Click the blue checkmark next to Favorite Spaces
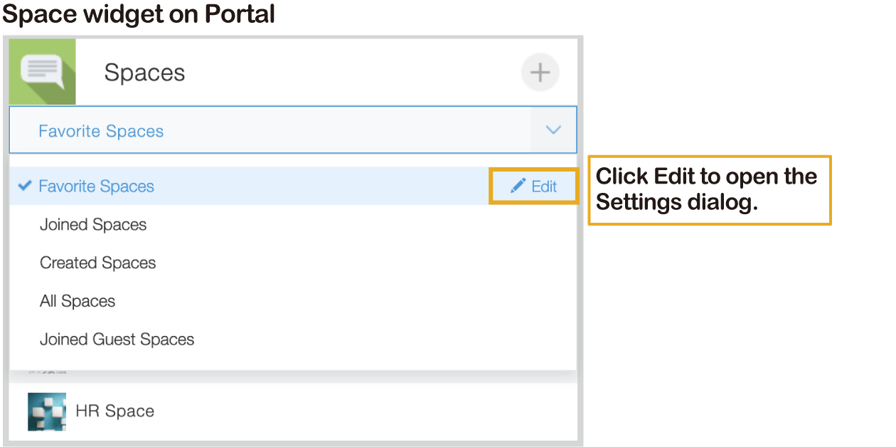The width and height of the screenshot is (896, 447). (x=25, y=186)
